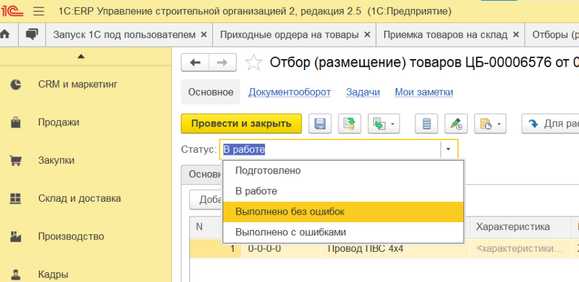
Task: Select status Выполнено без ошибок
Action: click(289, 211)
